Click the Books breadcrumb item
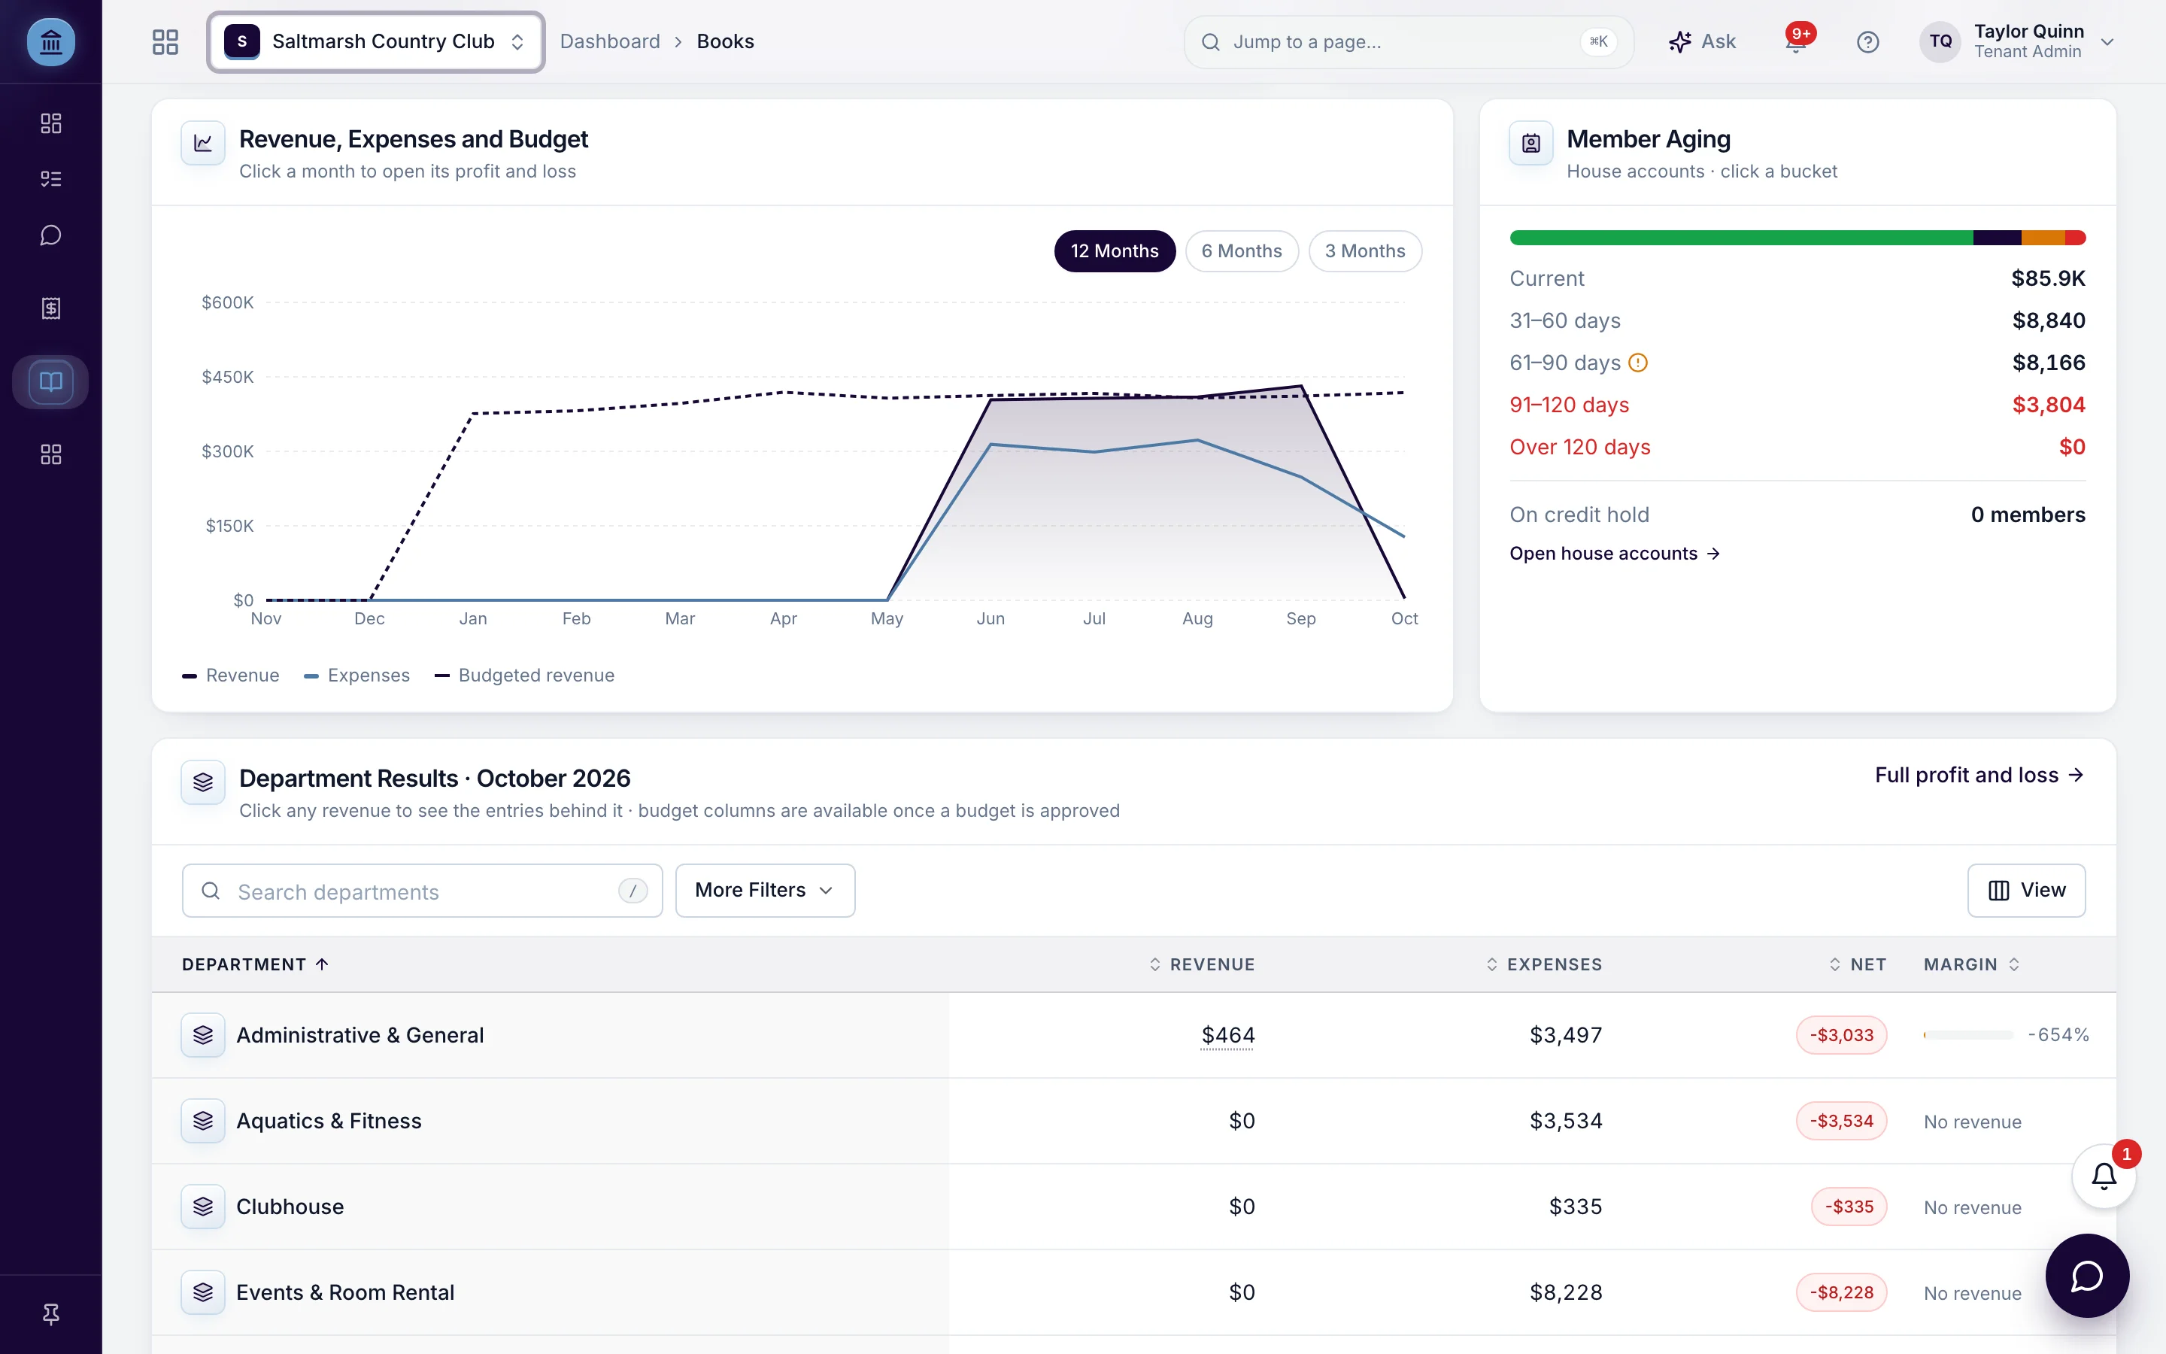The width and height of the screenshot is (2166, 1354). pyautogui.click(x=725, y=41)
